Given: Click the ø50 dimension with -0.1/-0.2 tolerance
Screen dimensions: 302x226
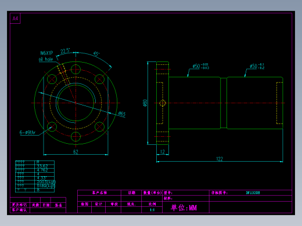Looking at the screenshot, I should (x=257, y=66).
